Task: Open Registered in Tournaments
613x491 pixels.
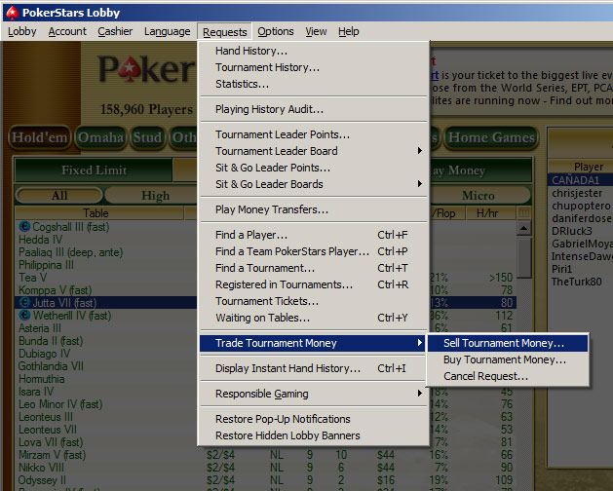Action: [x=313, y=284]
